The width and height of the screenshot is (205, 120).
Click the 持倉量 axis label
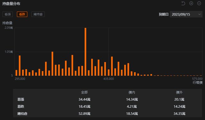click(7, 23)
